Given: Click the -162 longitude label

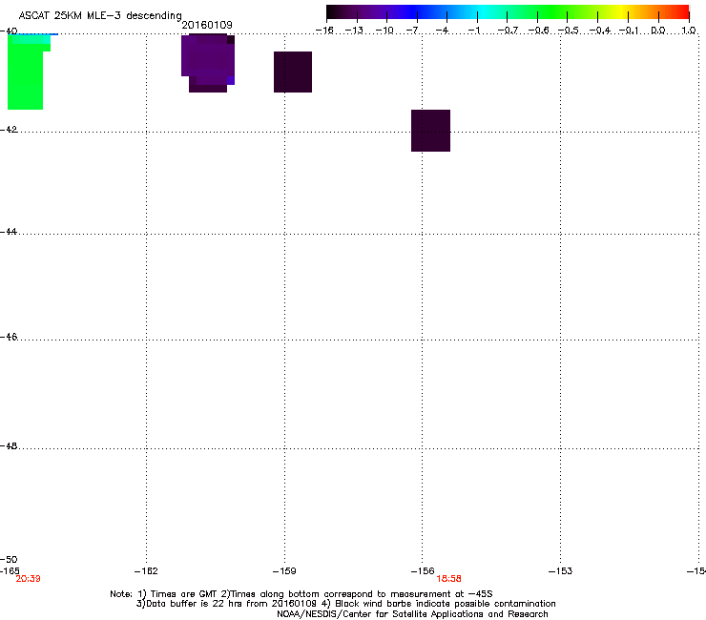Looking at the screenshot, I should (146, 571).
